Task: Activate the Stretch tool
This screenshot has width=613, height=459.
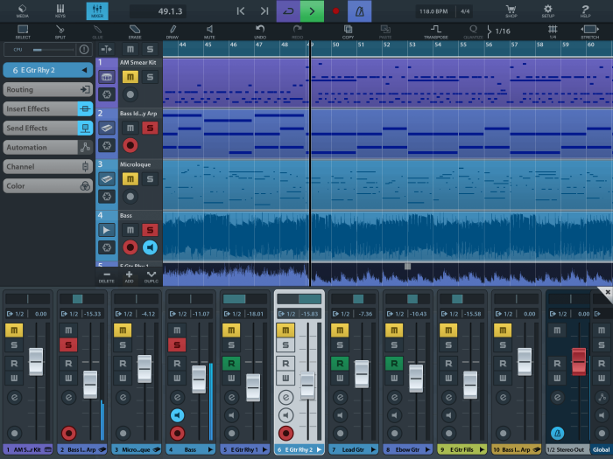Action: tap(589, 31)
